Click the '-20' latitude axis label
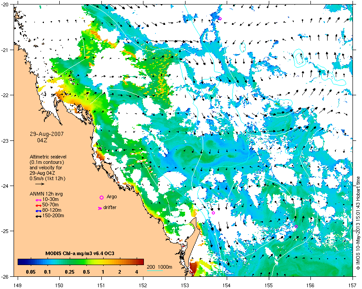 (5, 5)
